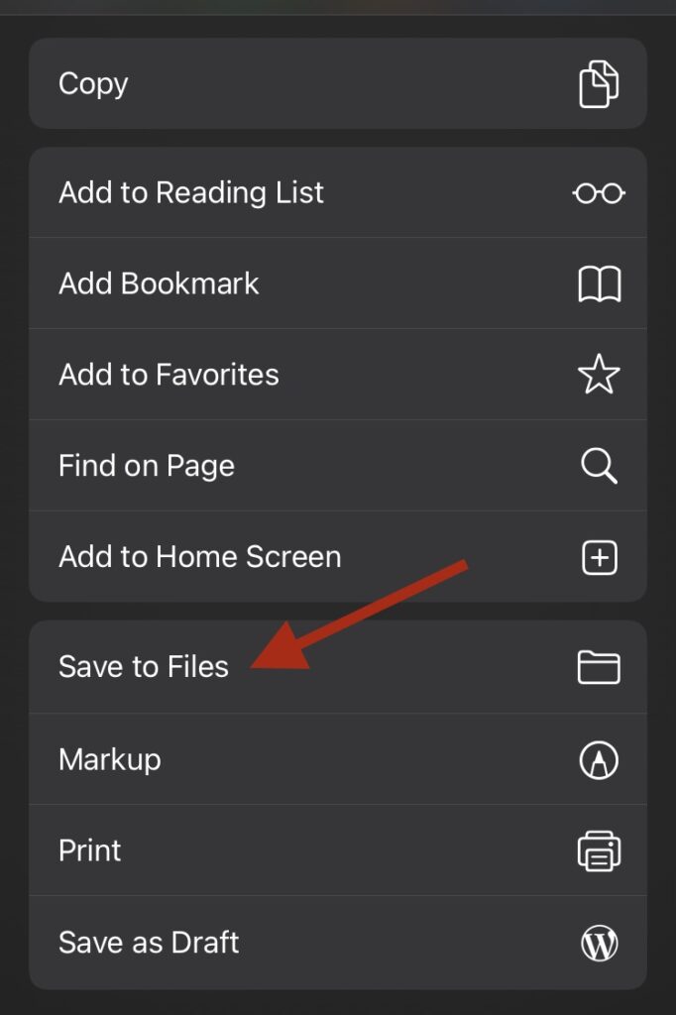
Task: Select Add to Reading List
Action: [338, 192]
